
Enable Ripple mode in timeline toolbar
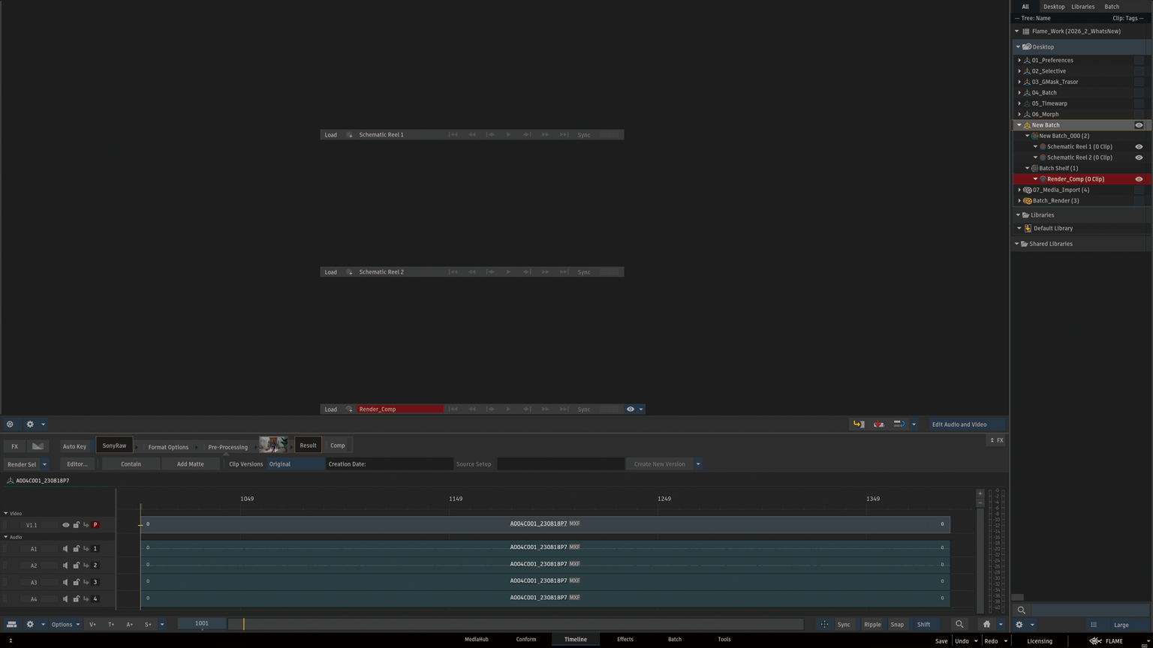click(872, 625)
